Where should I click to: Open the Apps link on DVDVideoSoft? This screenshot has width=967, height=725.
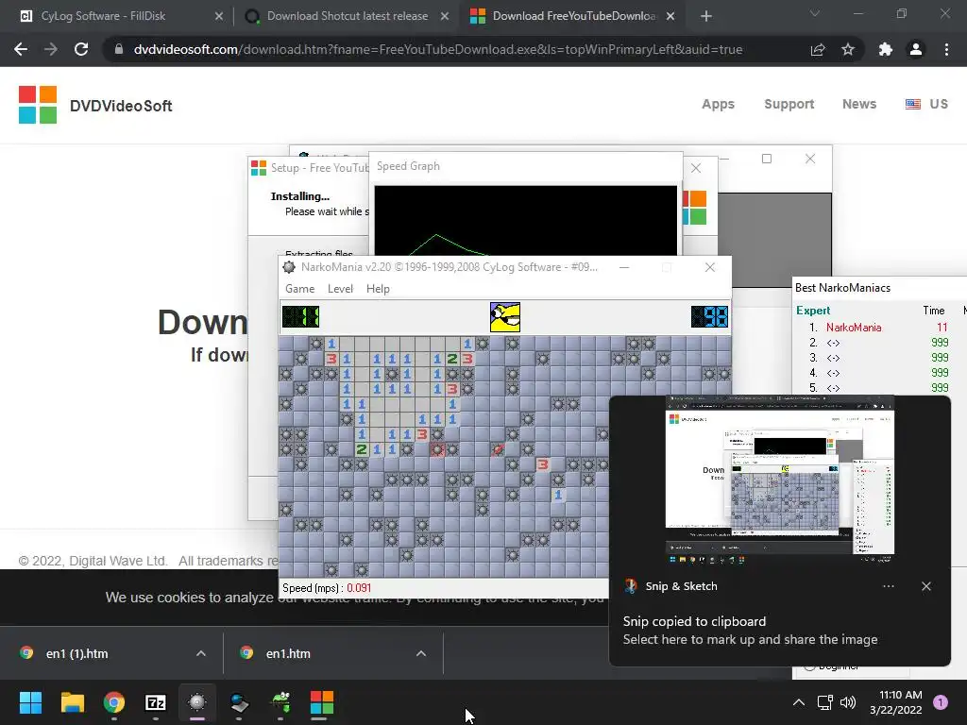[x=718, y=104]
